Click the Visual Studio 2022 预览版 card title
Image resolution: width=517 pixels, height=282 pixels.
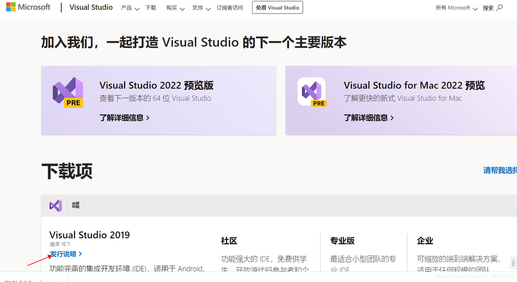[156, 86]
